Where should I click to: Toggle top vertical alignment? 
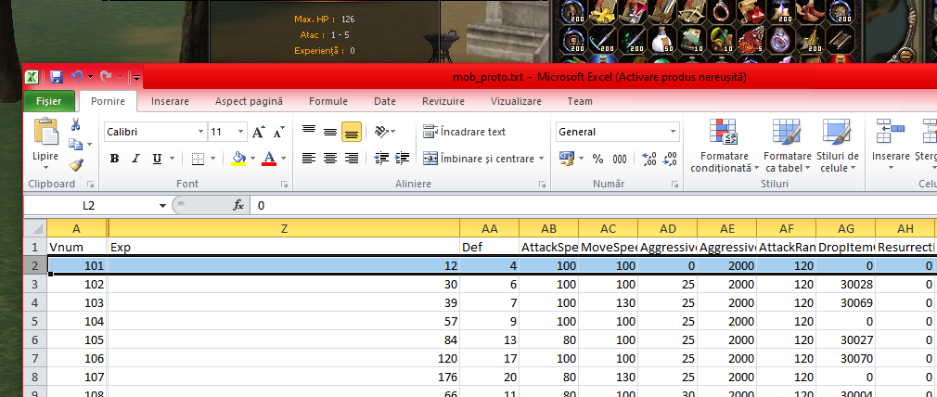308,132
